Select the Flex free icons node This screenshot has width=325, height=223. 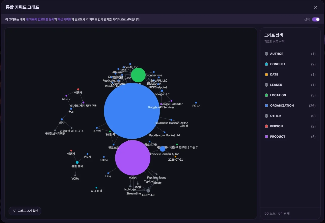(x=156, y=174)
